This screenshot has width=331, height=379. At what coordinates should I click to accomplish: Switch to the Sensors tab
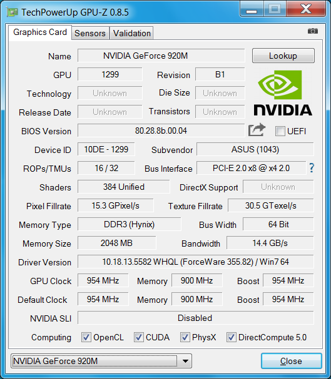90,33
